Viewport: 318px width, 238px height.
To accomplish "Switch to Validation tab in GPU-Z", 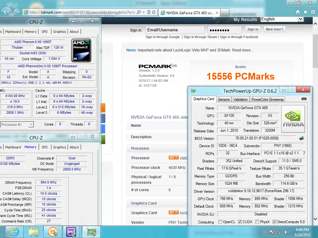I will tap(240, 99).
